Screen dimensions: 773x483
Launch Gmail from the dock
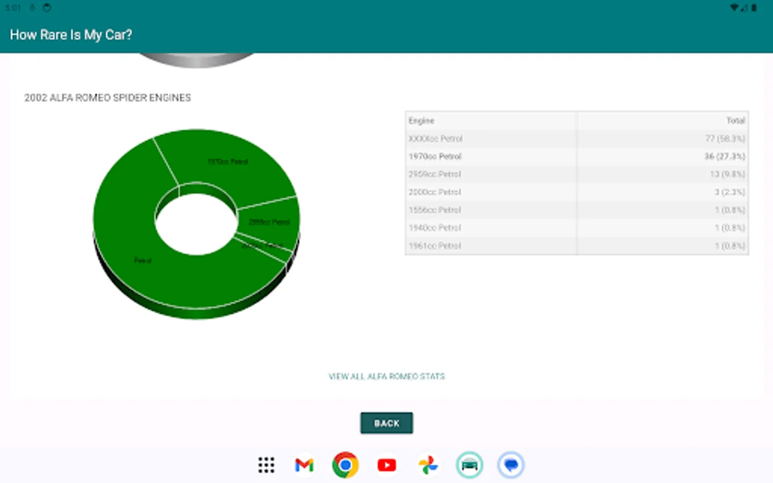304,465
